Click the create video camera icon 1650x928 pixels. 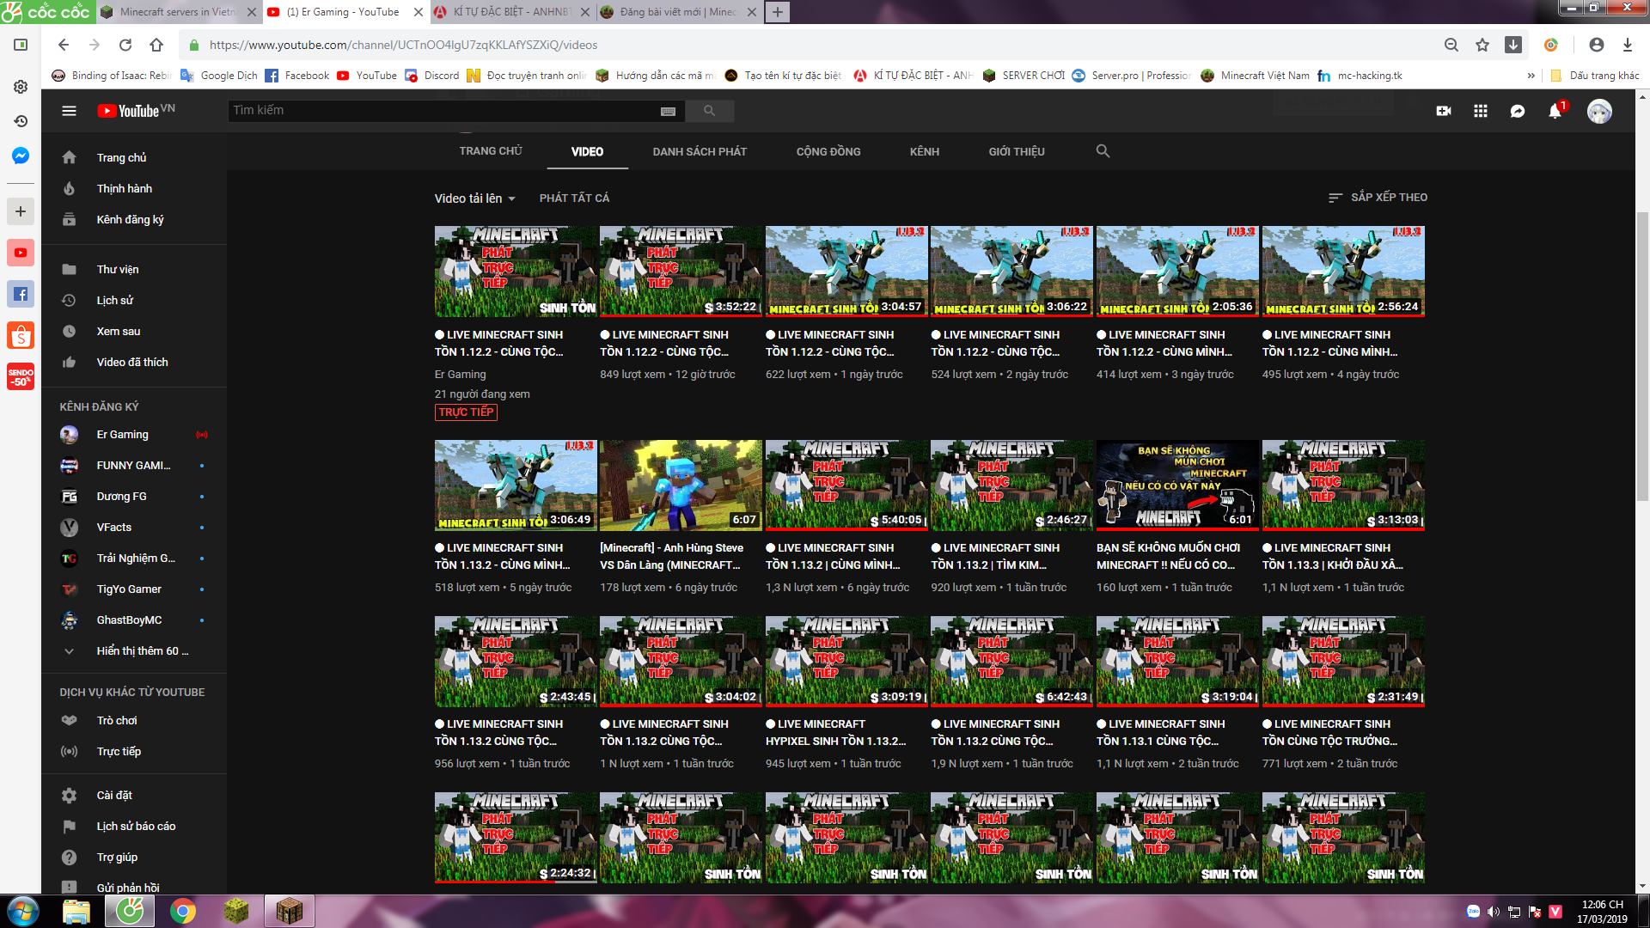pyautogui.click(x=1444, y=111)
